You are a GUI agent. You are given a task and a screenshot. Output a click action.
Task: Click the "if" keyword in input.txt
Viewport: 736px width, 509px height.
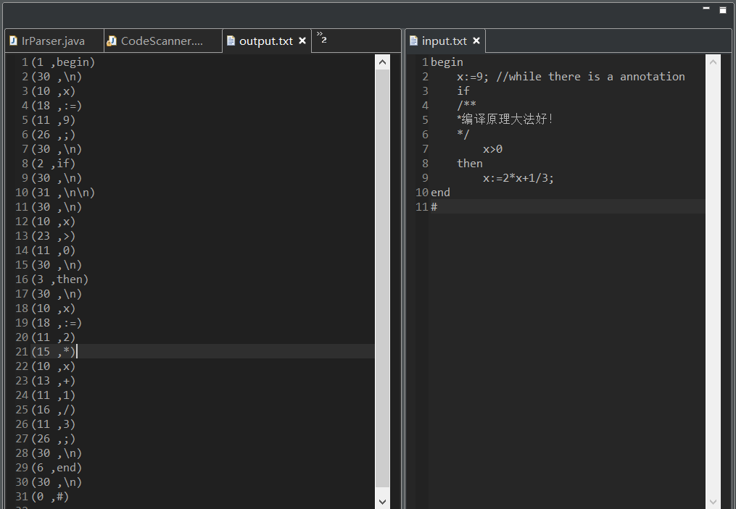[463, 91]
